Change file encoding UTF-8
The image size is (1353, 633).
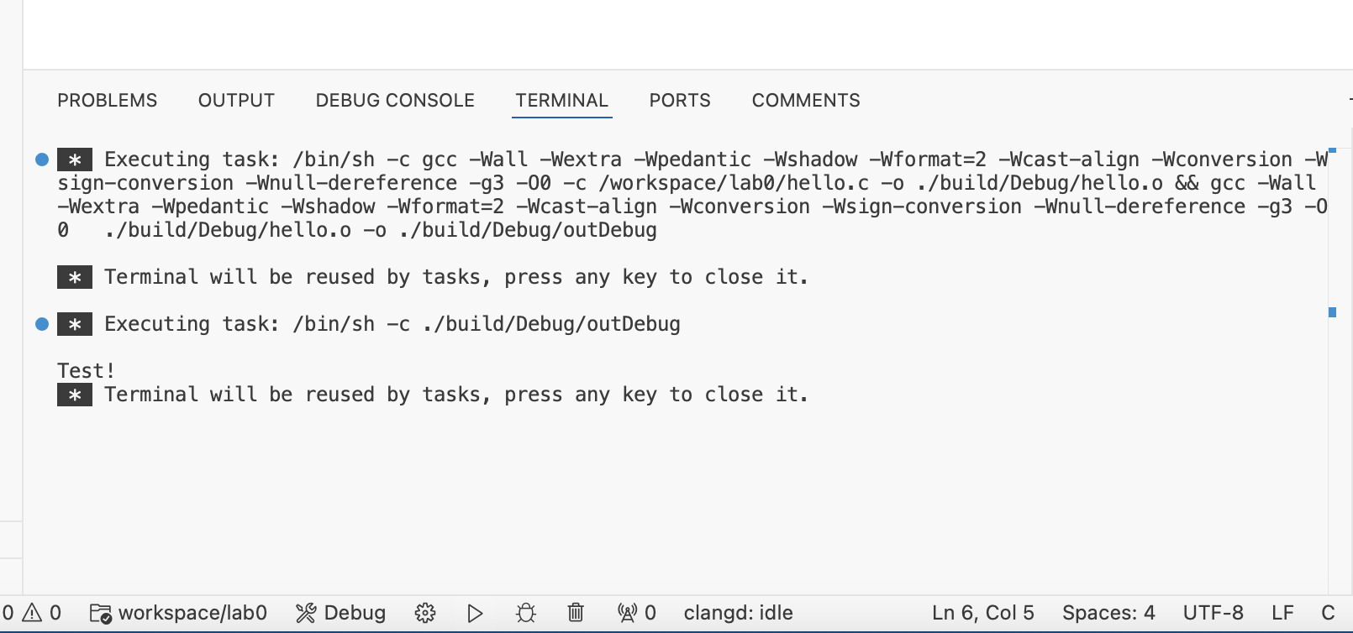tap(1213, 613)
